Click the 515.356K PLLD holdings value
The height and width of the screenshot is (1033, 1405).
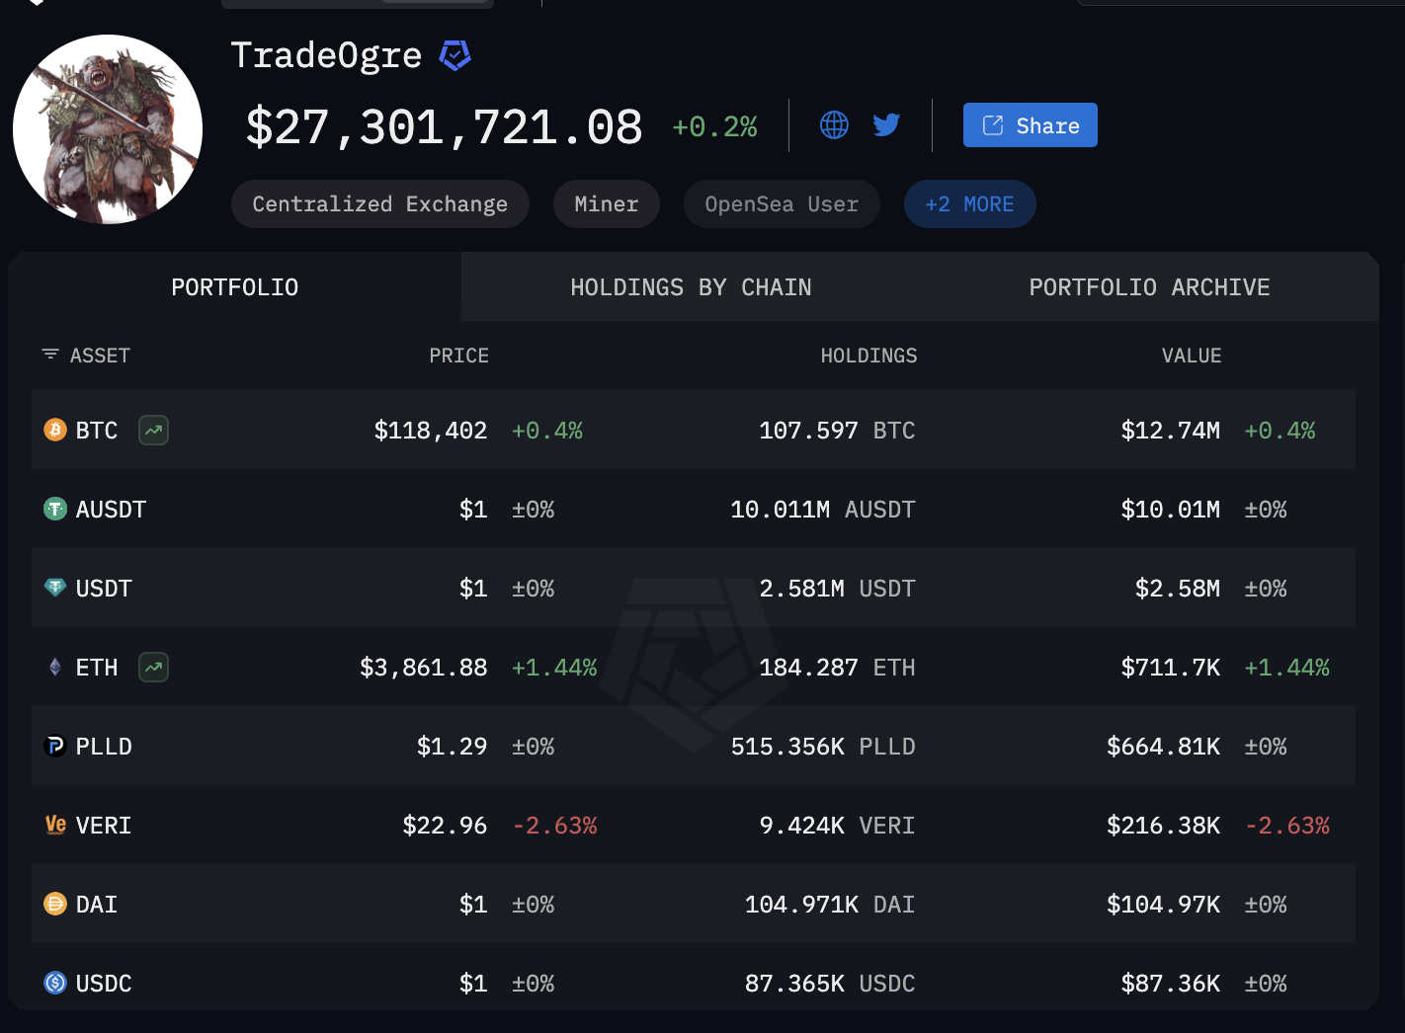(823, 747)
